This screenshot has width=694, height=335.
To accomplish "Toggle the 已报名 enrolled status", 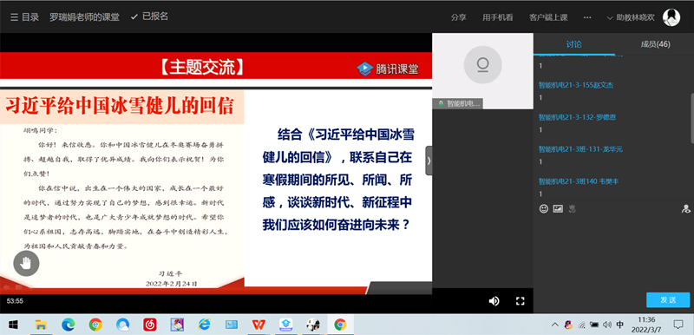I will (149, 16).
